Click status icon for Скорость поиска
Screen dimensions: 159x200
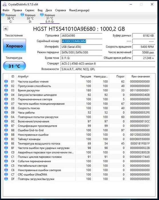click(x=6, y=108)
